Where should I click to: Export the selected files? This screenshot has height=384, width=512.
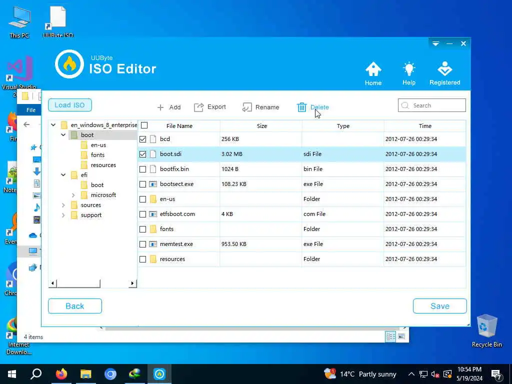pos(210,107)
